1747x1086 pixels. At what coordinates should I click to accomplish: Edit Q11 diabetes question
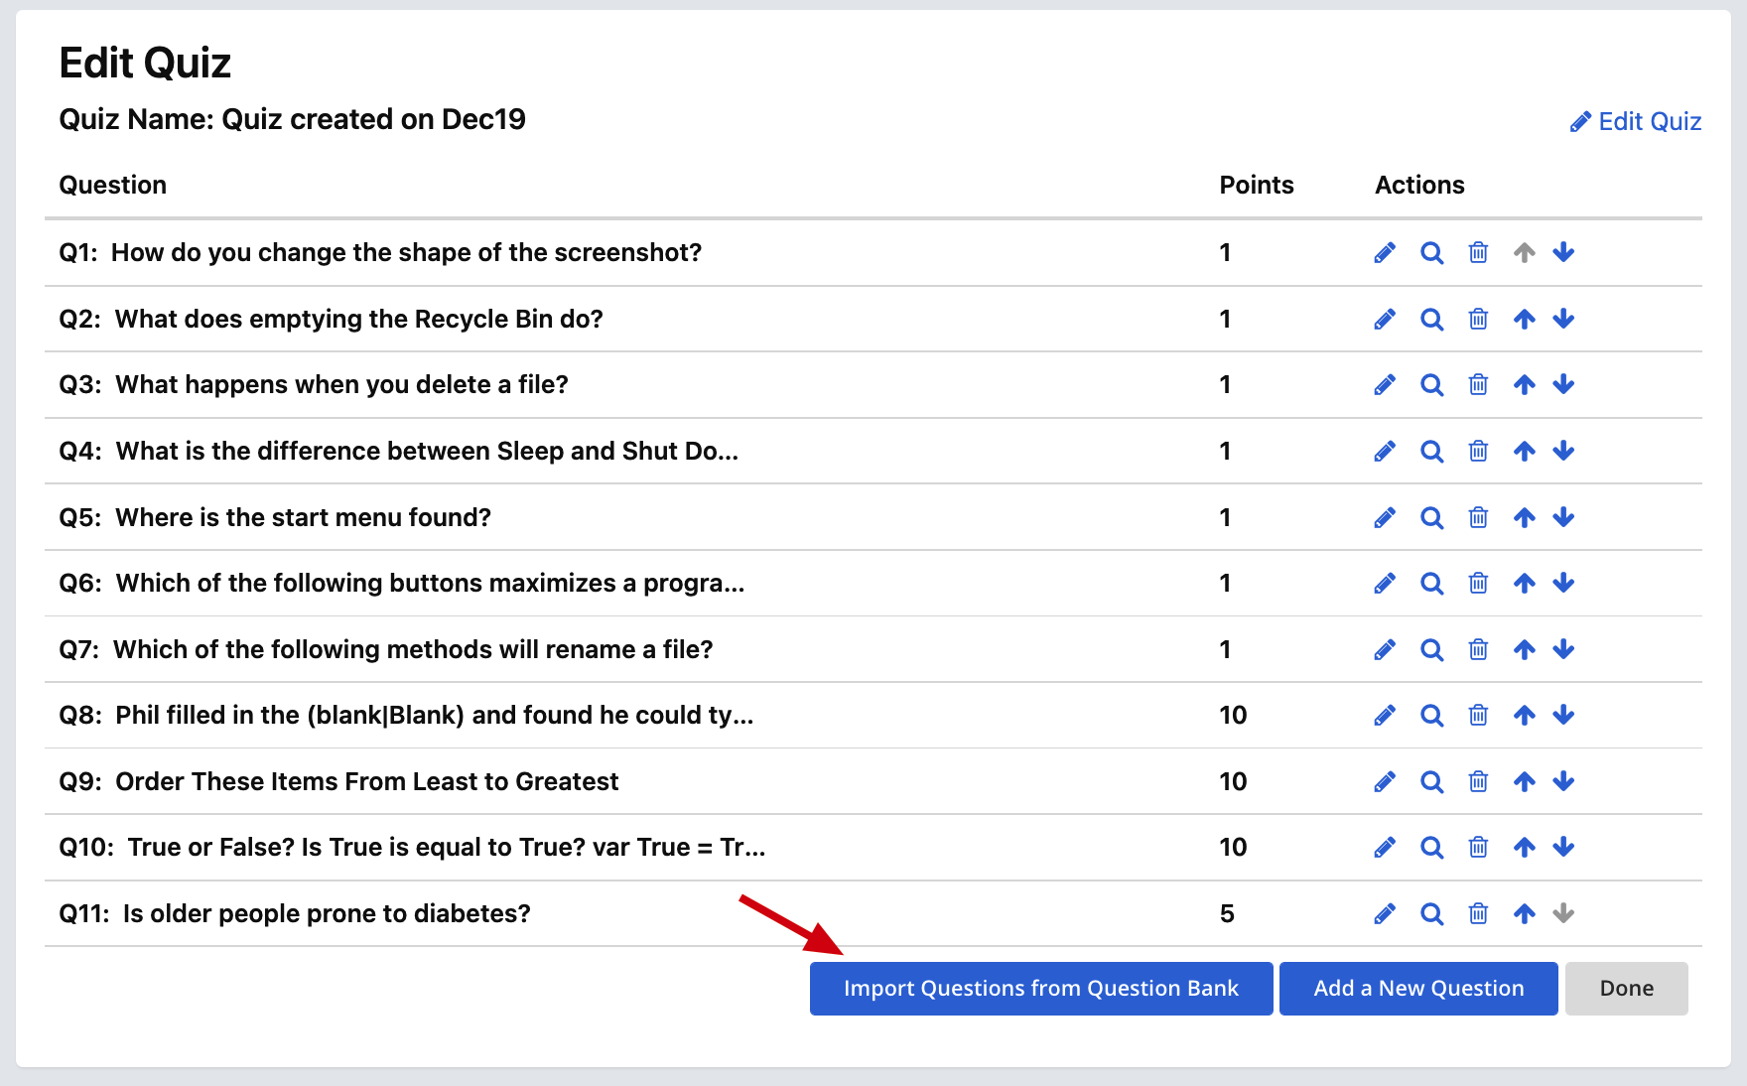[1385, 914]
